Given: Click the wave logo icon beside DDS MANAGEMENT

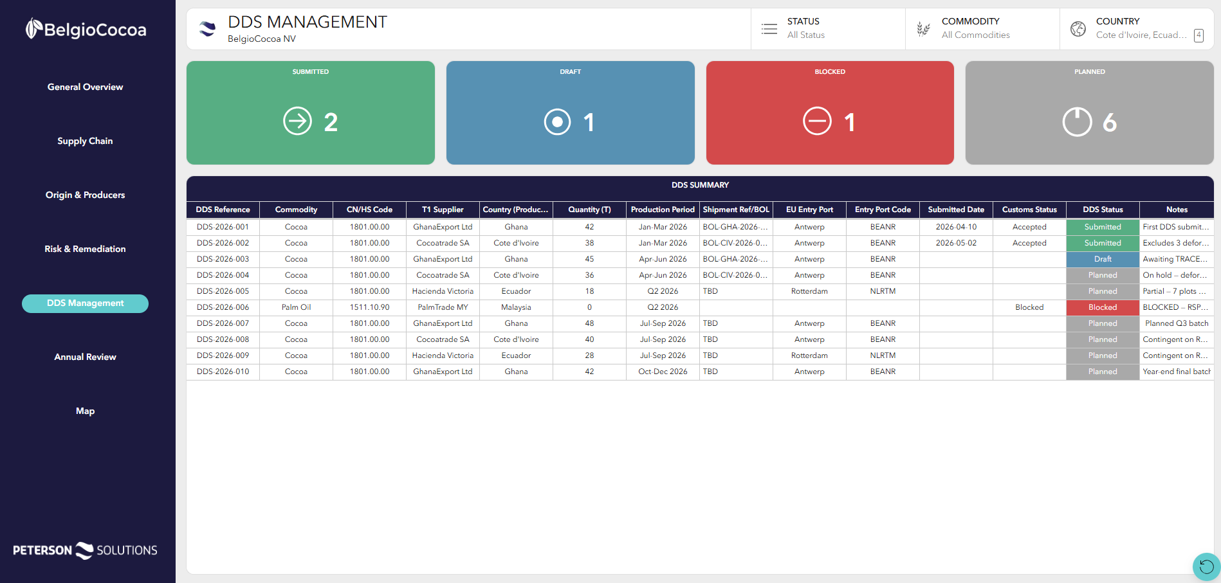Looking at the screenshot, I should (x=207, y=29).
